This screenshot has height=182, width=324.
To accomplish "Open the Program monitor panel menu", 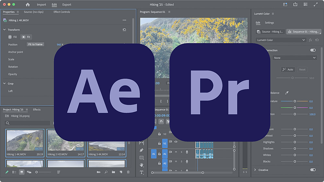I will coord(169,12).
